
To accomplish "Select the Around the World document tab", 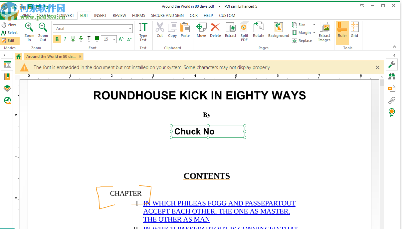I will tap(51, 57).
